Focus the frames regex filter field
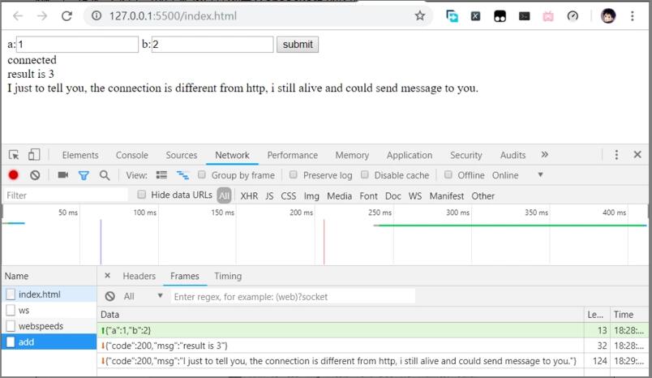The image size is (652, 378). click(293, 297)
